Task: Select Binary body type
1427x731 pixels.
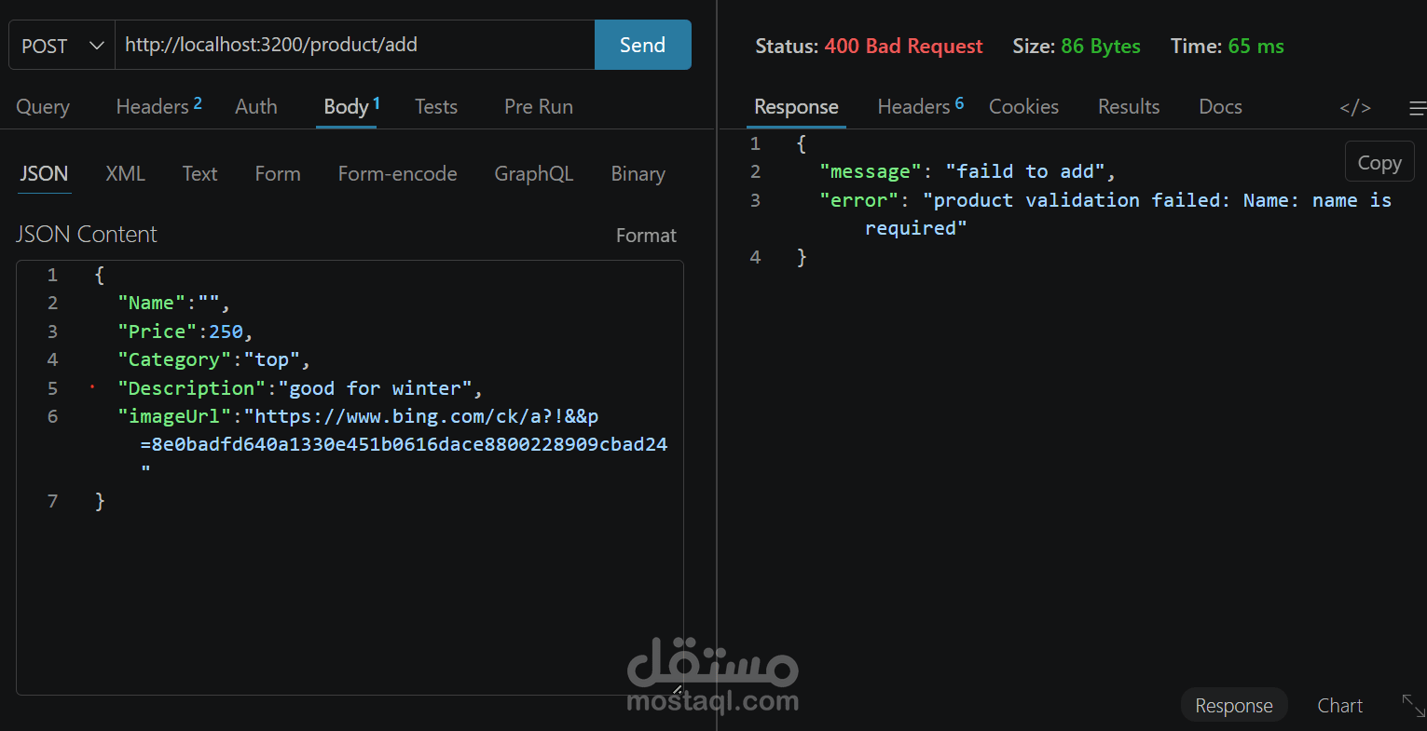Action: pos(638,174)
